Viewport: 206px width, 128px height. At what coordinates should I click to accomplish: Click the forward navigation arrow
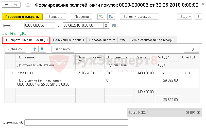point(15,5)
